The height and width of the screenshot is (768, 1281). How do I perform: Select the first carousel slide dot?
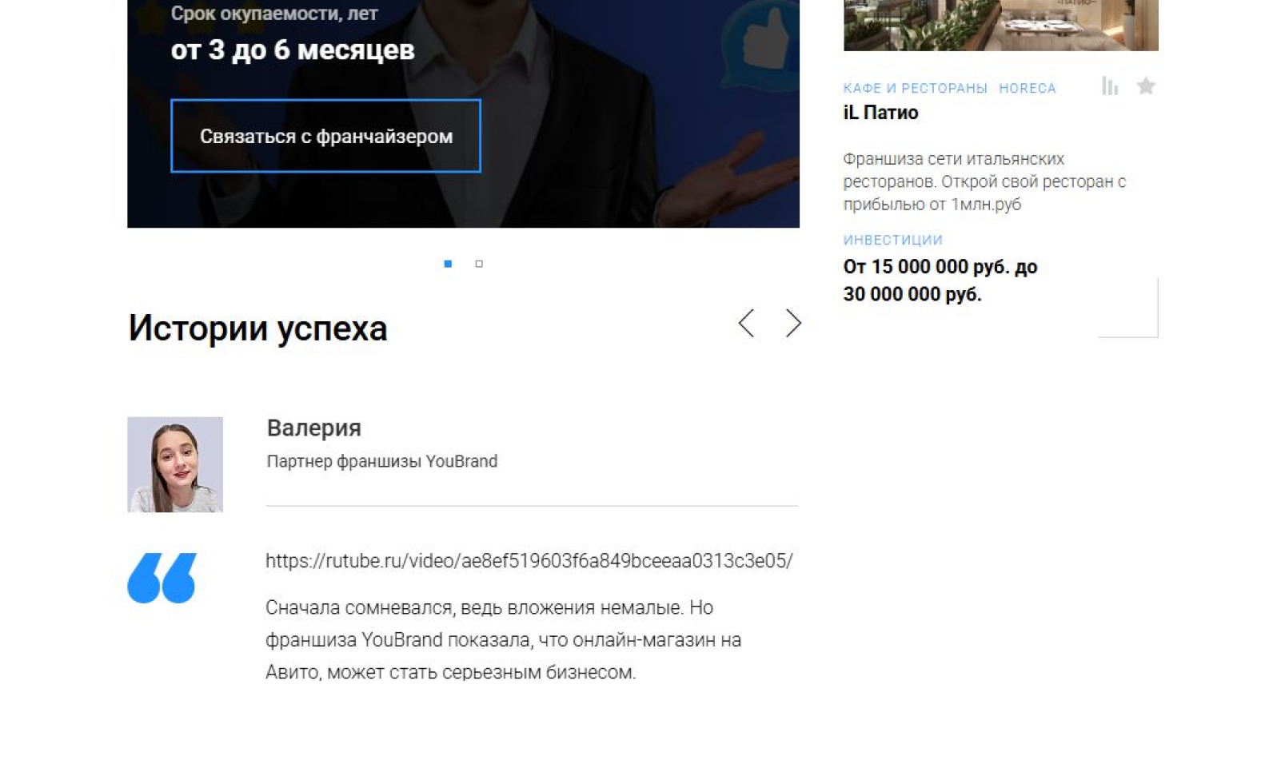tap(448, 264)
